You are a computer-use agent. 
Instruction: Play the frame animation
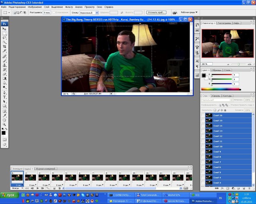(x=38, y=188)
